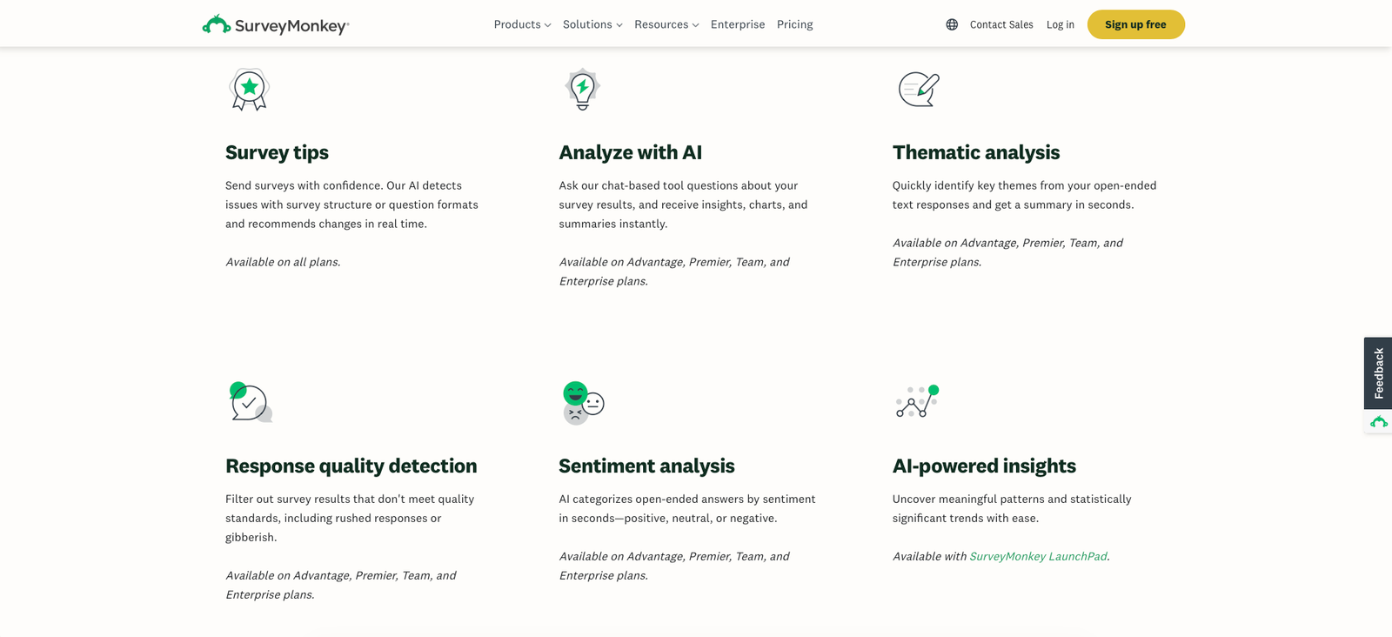This screenshot has height=637, width=1392.
Task: Click the Sentiment analysis heading
Action: tap(646, 466)
